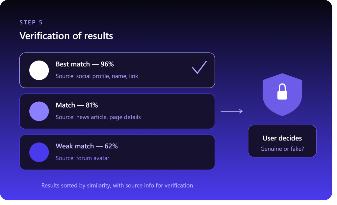Click Source: news article, page details

click(98, 117)
